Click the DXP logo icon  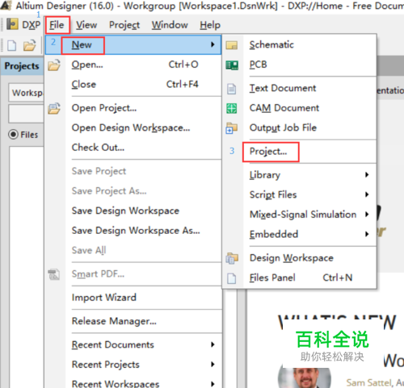pyautogui.click(x=12, y=24)
